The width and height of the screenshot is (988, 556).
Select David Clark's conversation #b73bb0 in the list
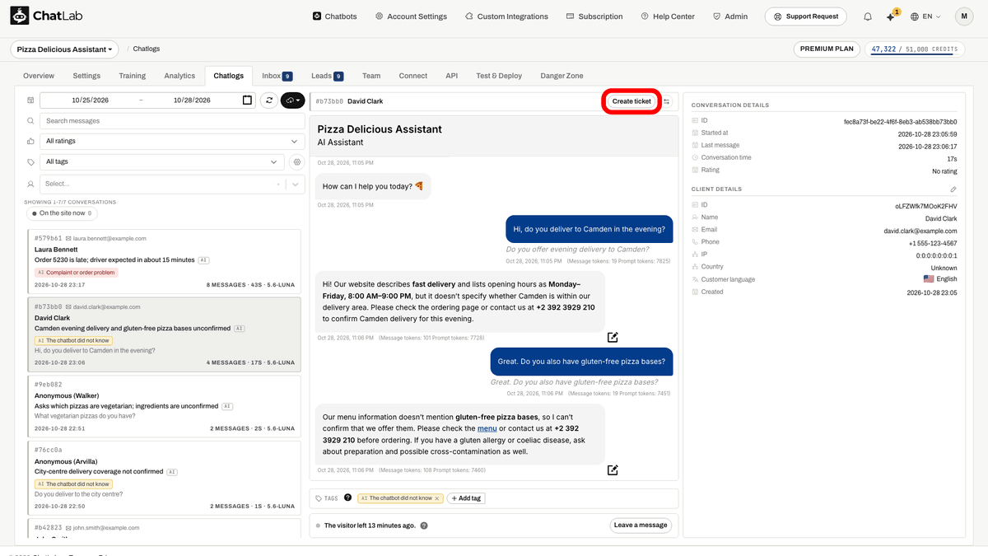pyautogui.click(x=164, y=334)
